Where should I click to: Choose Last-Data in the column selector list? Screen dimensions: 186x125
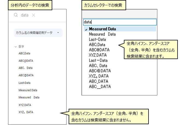tap(97, 39)
